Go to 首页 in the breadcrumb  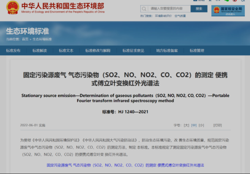25,39
